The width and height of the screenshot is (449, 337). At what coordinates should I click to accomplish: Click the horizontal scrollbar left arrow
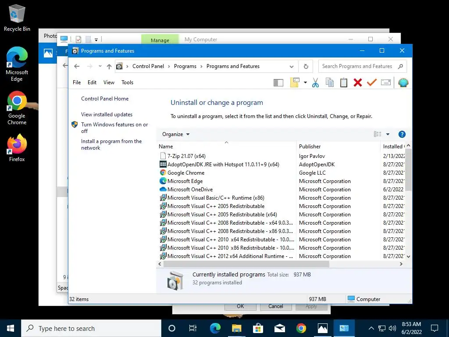[160, 264]
